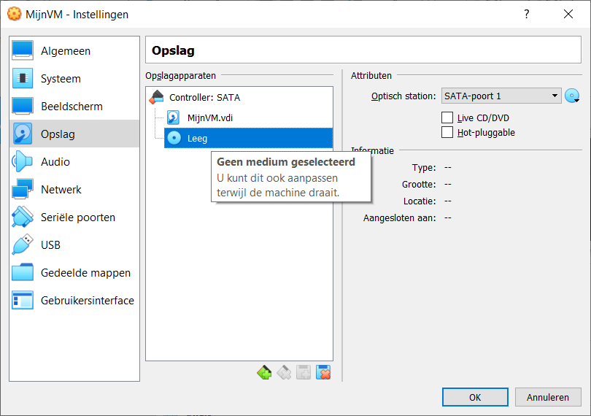Click the remove attachment icon
The height and width of the screenshot is (416, 591).
(324, 373)
